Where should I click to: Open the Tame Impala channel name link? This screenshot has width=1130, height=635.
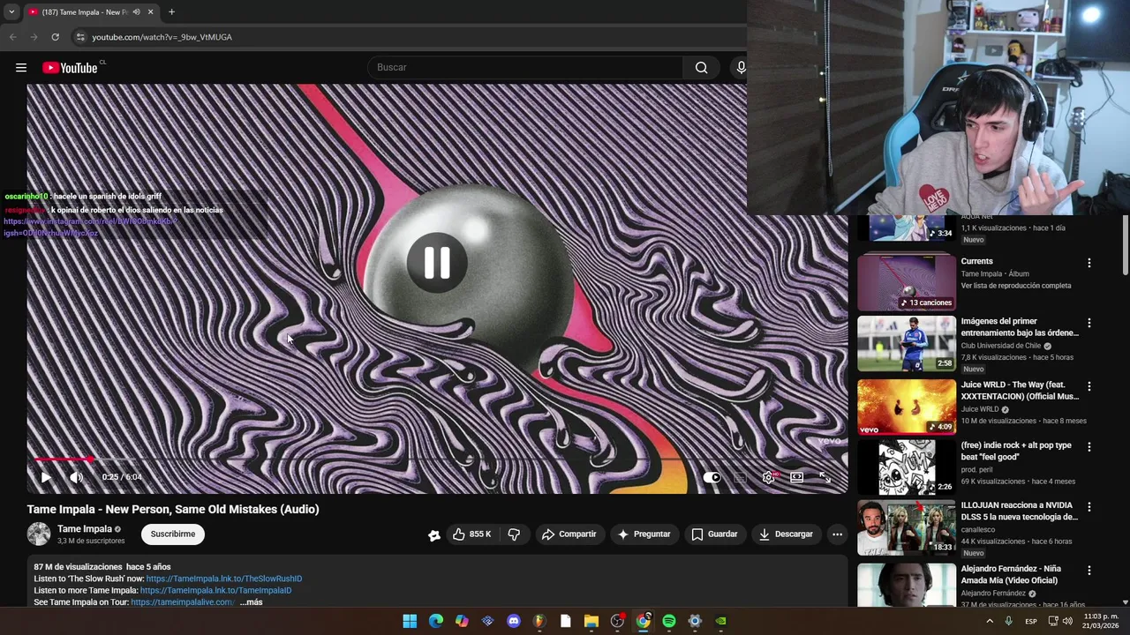click(x=85, y=529)
